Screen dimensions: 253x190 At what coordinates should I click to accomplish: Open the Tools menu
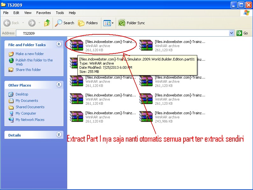(x=60, y=13)
